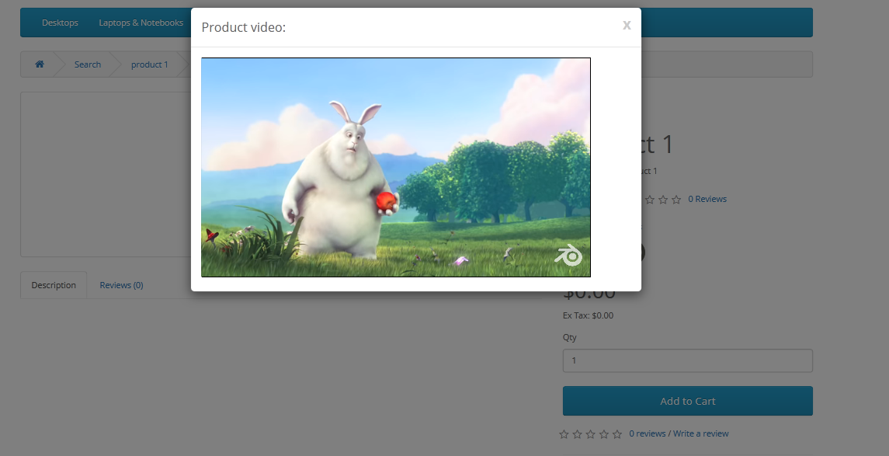Screen dimensions: 889x456
Task: Go to home via breadcrumb house icon
Action: pos(40,64)
